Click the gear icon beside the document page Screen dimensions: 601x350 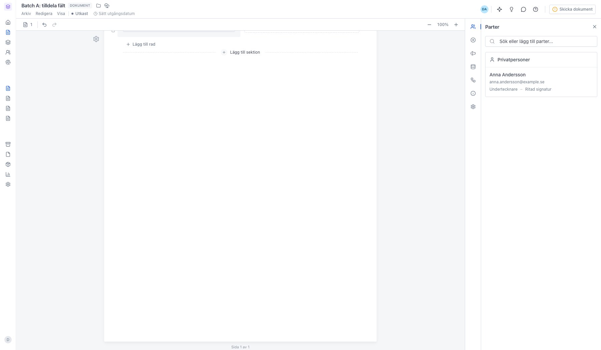pos(96,39)
